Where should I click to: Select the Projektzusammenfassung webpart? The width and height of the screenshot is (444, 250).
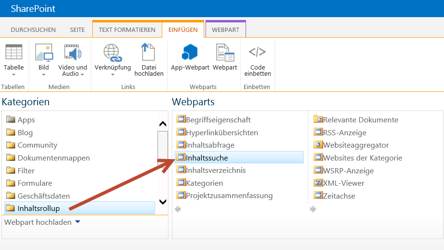229,196
